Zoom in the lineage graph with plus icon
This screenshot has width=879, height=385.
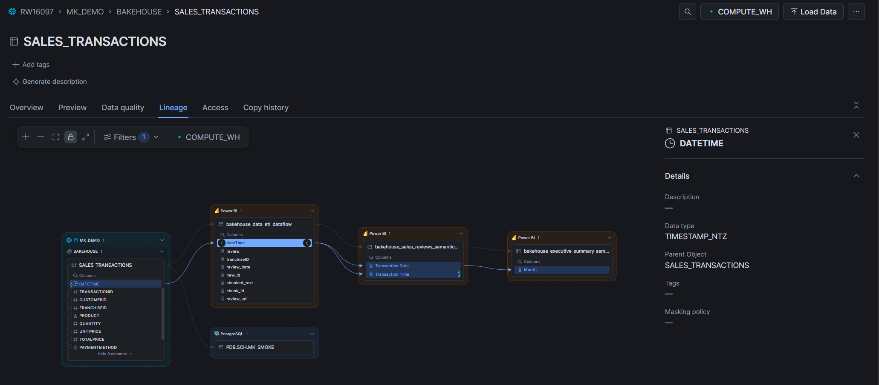[26, 137]
